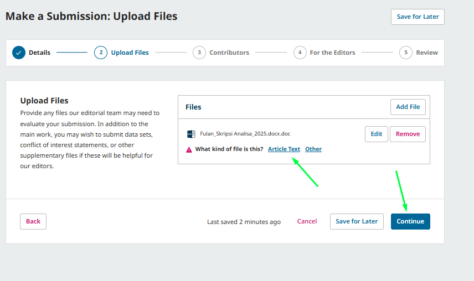The height and width of the screenshot is (281, 474).
Task: Click the step 2 circle icon
Action: [x=101, y=53]
